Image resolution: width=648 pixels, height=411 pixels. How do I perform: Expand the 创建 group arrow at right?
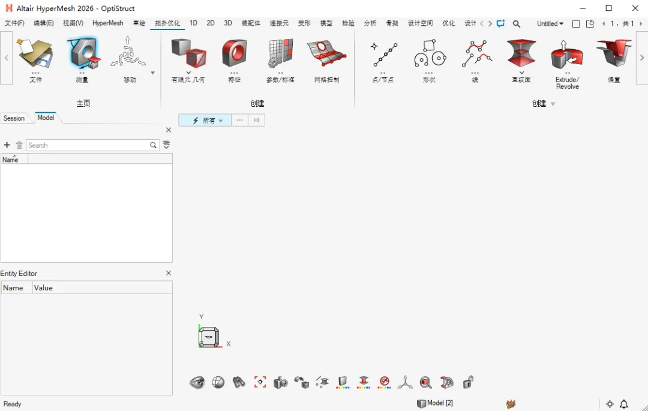553,104
